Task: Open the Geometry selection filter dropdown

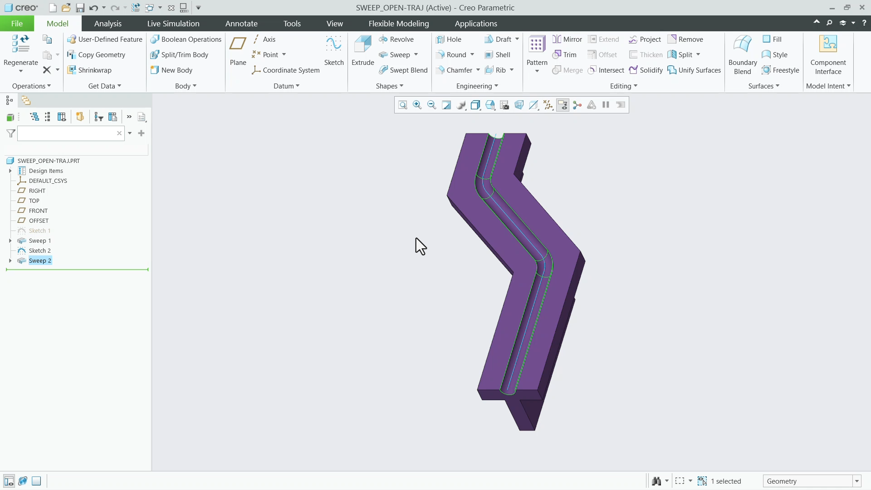Action: [x=857, y=481]
